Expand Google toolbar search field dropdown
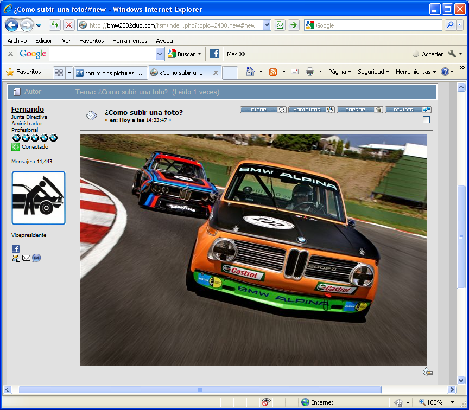This screenshot has height=410, width=469. tap(160, 54)
